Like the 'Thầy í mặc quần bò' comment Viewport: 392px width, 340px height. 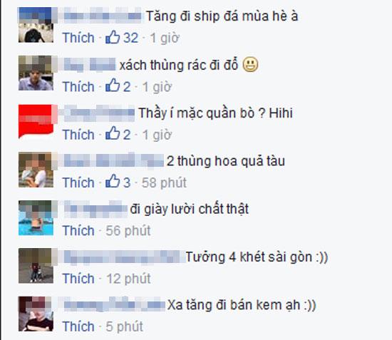tap(78, 135)
